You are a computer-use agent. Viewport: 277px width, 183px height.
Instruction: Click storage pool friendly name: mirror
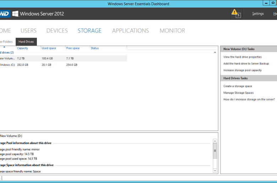[x=20, y=149]
